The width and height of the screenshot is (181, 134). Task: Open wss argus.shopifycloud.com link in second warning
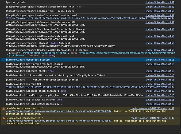58,121
